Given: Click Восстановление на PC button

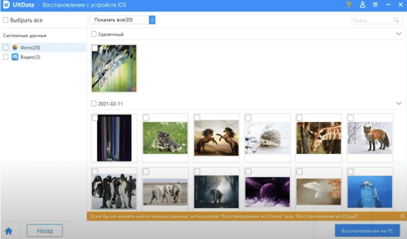Looking at the screenshot, I should (367, 231).
